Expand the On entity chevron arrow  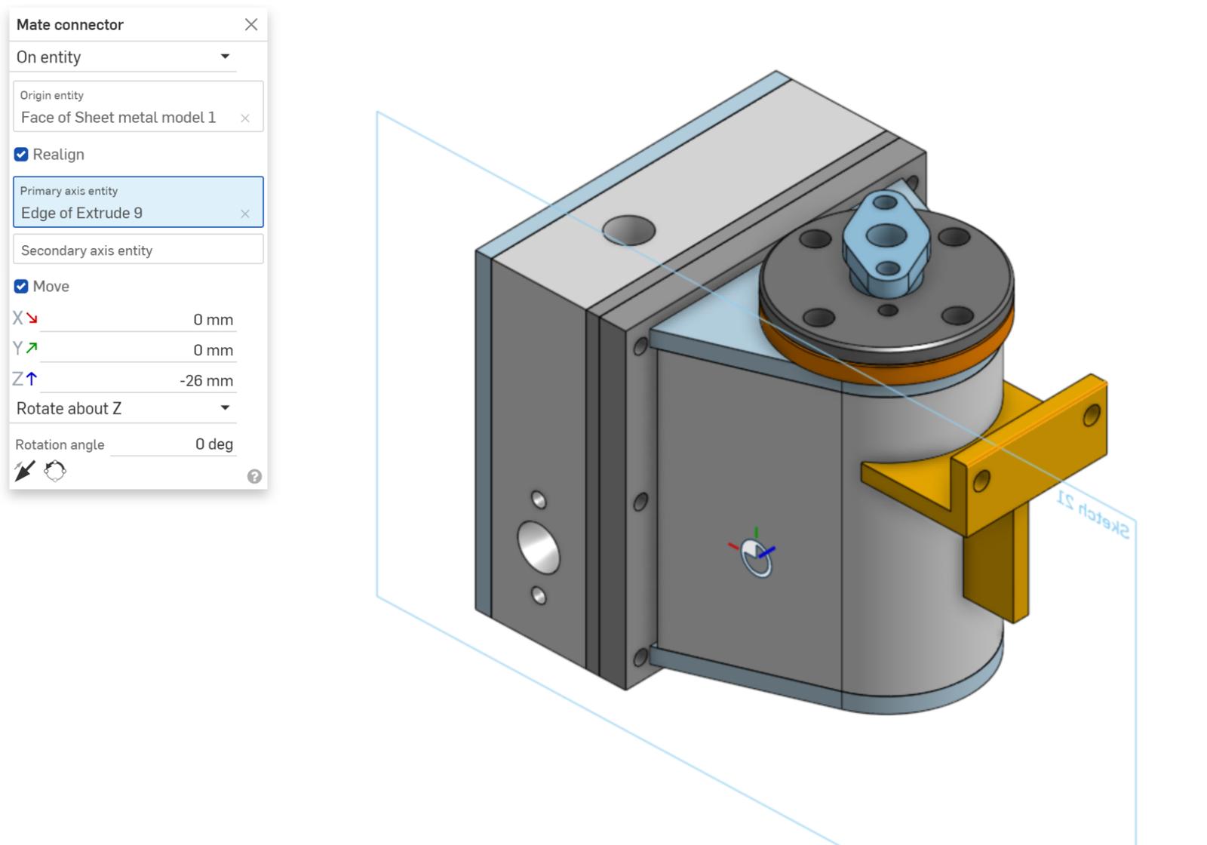[226, 57]
